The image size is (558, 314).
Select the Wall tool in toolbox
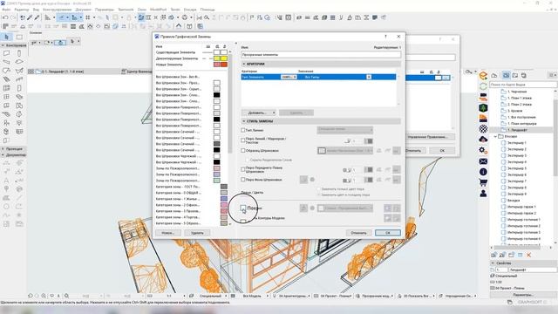6,53
